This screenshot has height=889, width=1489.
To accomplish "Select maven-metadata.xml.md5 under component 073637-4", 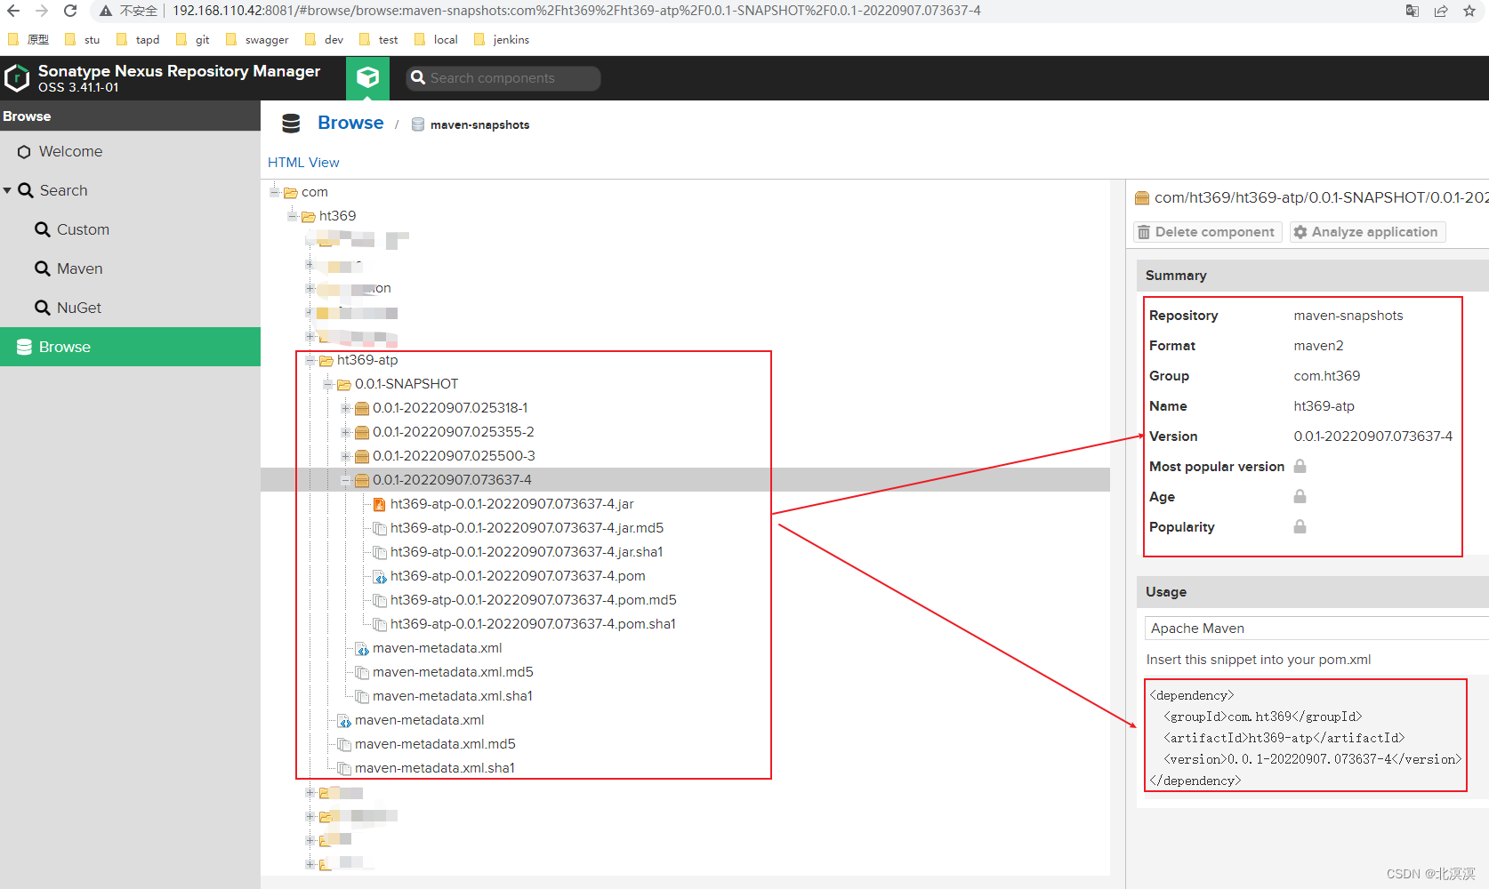I will point(453,672).
